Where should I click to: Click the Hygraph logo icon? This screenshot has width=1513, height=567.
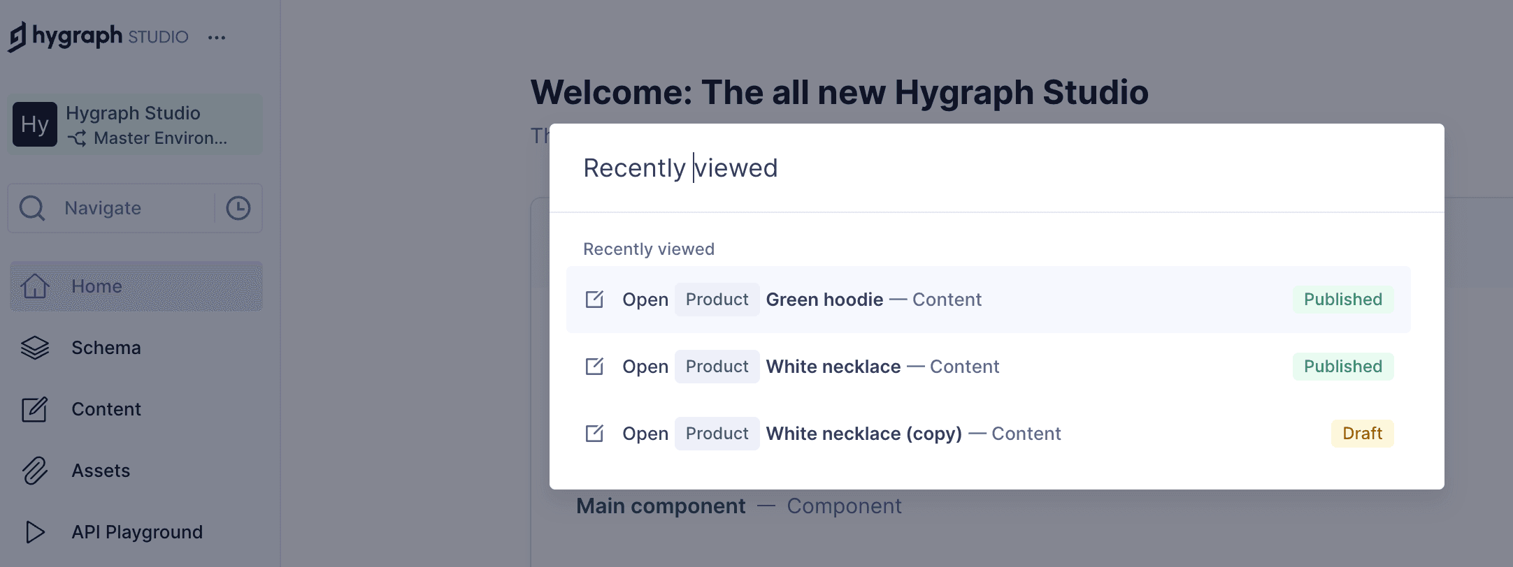(x=17, y=36)
